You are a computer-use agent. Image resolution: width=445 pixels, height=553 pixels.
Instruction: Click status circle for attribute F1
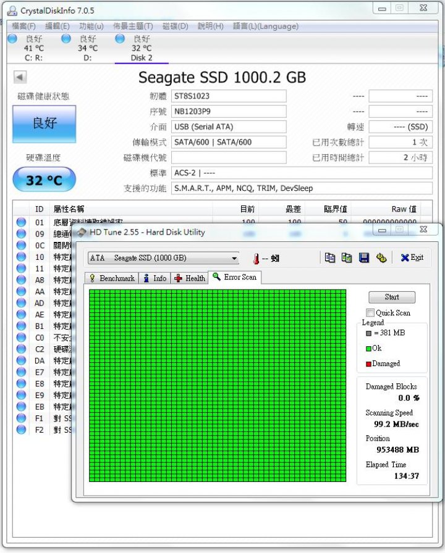pyautogui.click(x=21, y=418)
